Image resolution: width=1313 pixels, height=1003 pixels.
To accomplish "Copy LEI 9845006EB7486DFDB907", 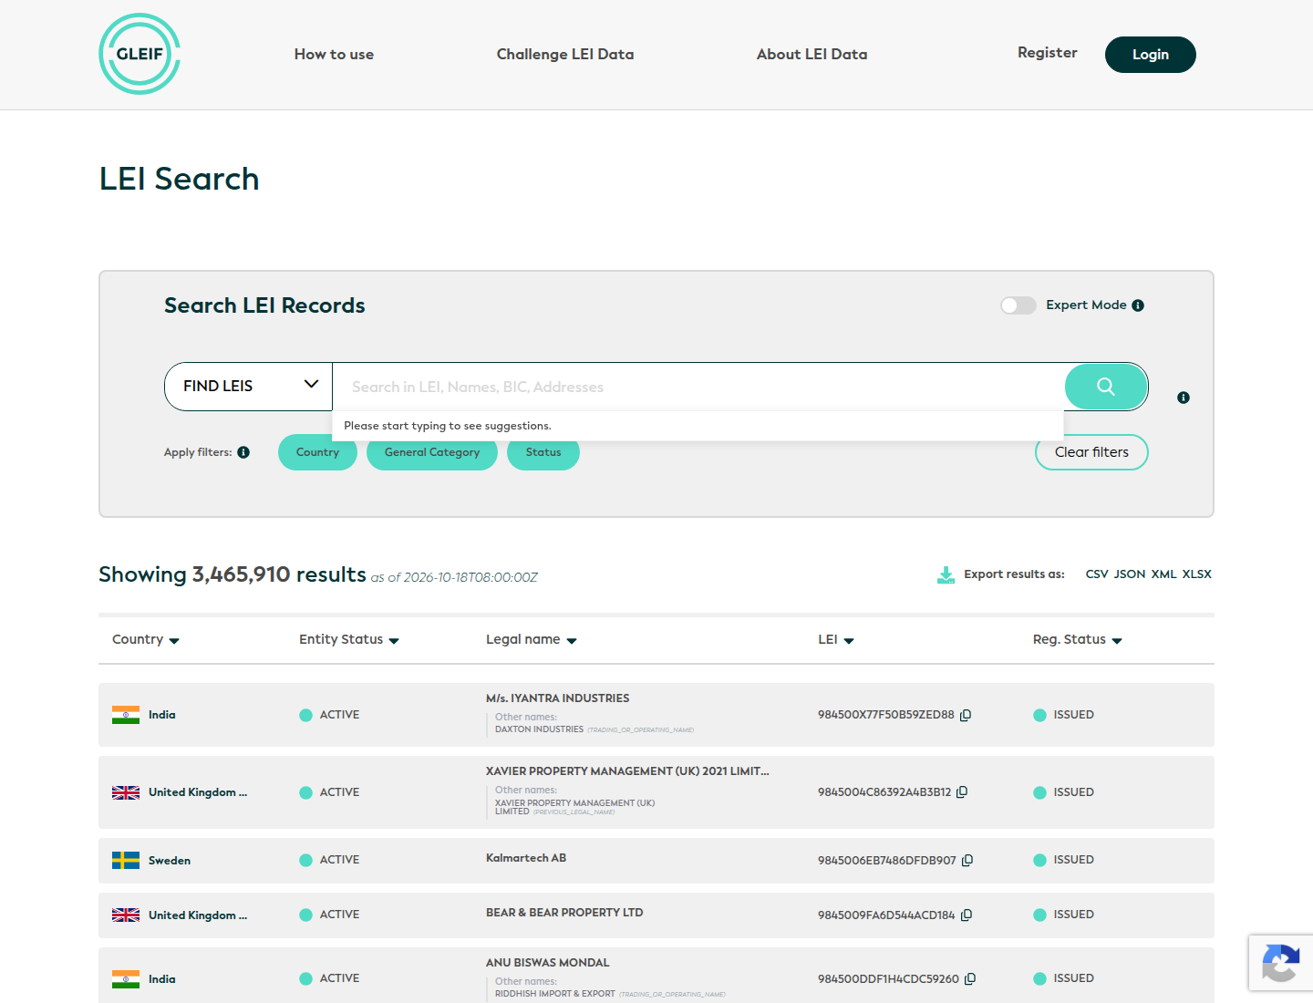I will (x=967, y=860).
